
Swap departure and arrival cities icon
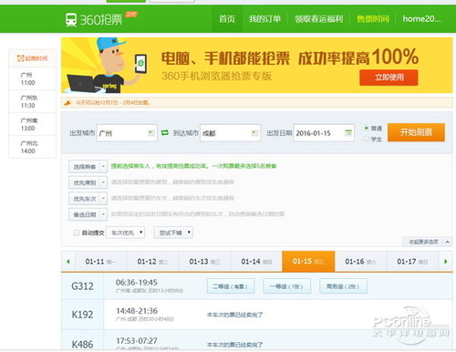click(164, 133)
